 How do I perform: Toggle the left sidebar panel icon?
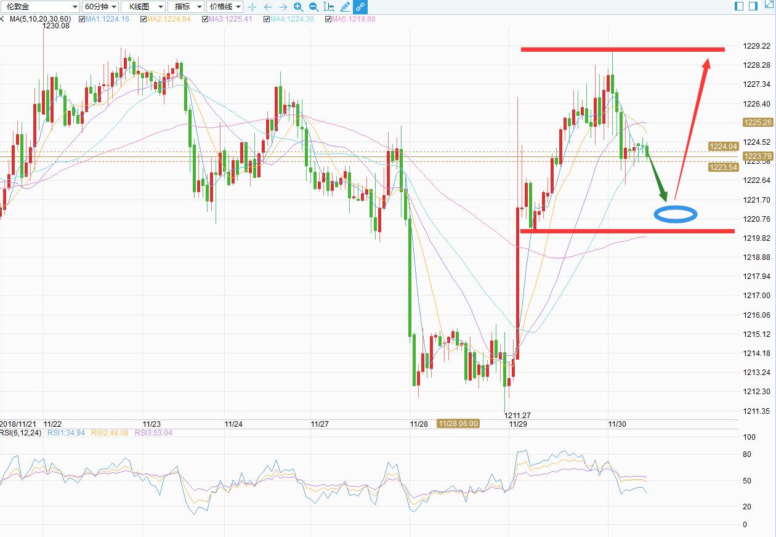[x=740, y=6]
